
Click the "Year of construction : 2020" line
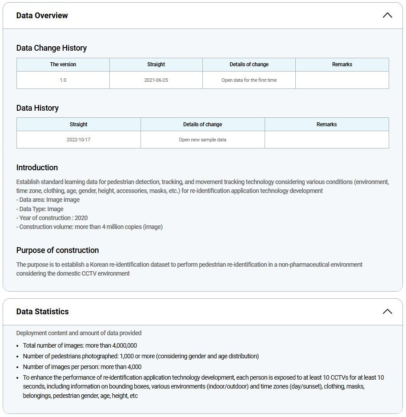coord(53,218)
